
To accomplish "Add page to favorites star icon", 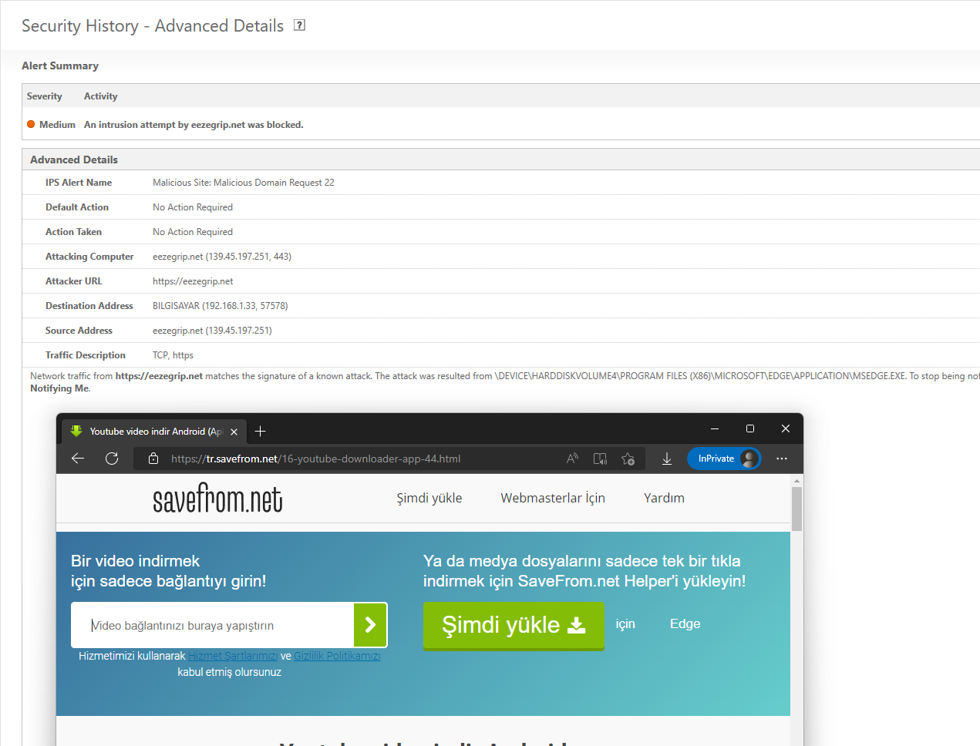I will click(x=628, y=459).
